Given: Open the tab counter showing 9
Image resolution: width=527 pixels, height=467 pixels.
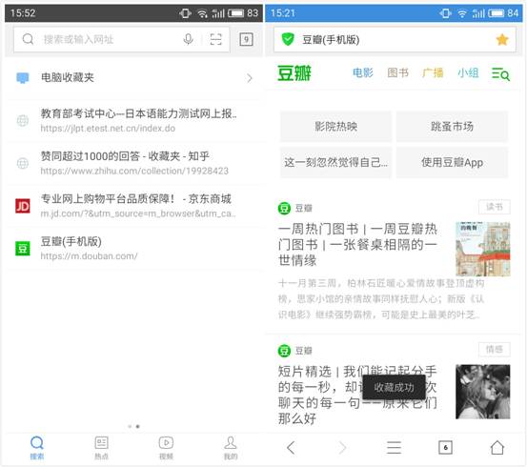Looking at the screenshot, I should coord(247,40).
